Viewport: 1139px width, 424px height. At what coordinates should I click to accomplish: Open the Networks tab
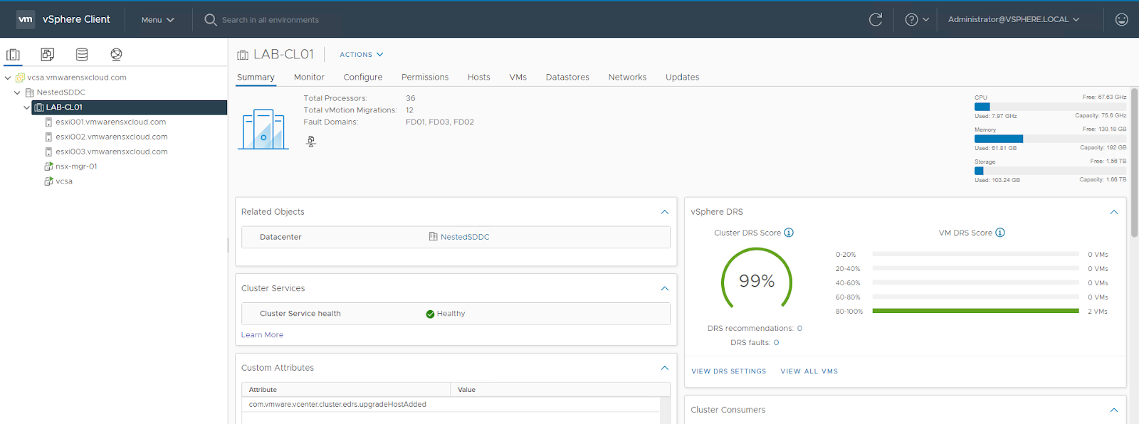tap(627, 78)
